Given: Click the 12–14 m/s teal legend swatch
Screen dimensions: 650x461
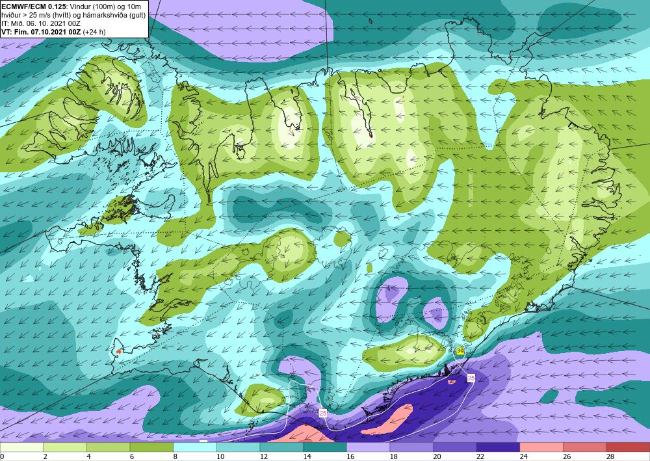Looking at the screenshot, I should 281,447.
